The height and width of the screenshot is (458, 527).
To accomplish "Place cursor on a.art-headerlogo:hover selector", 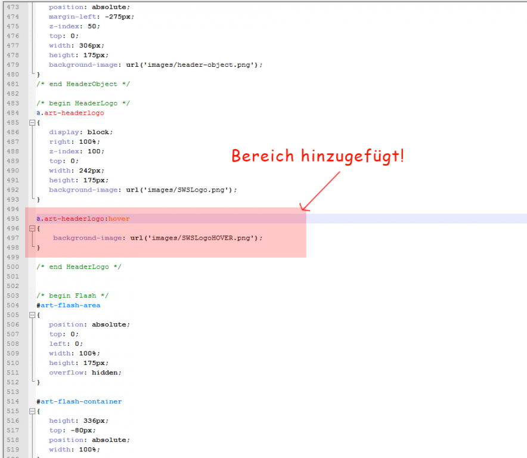I will [x=82, y=218].
